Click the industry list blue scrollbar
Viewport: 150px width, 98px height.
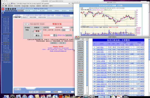[87, 63]
